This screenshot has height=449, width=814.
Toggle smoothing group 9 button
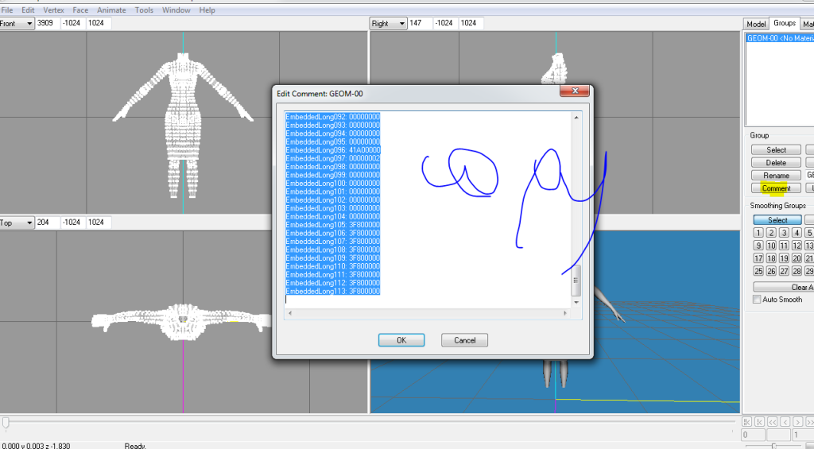tap(758, 246)
